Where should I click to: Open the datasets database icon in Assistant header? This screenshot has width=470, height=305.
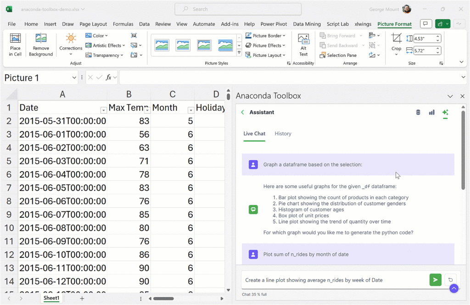pyautogui.click(x=418, y=112)
